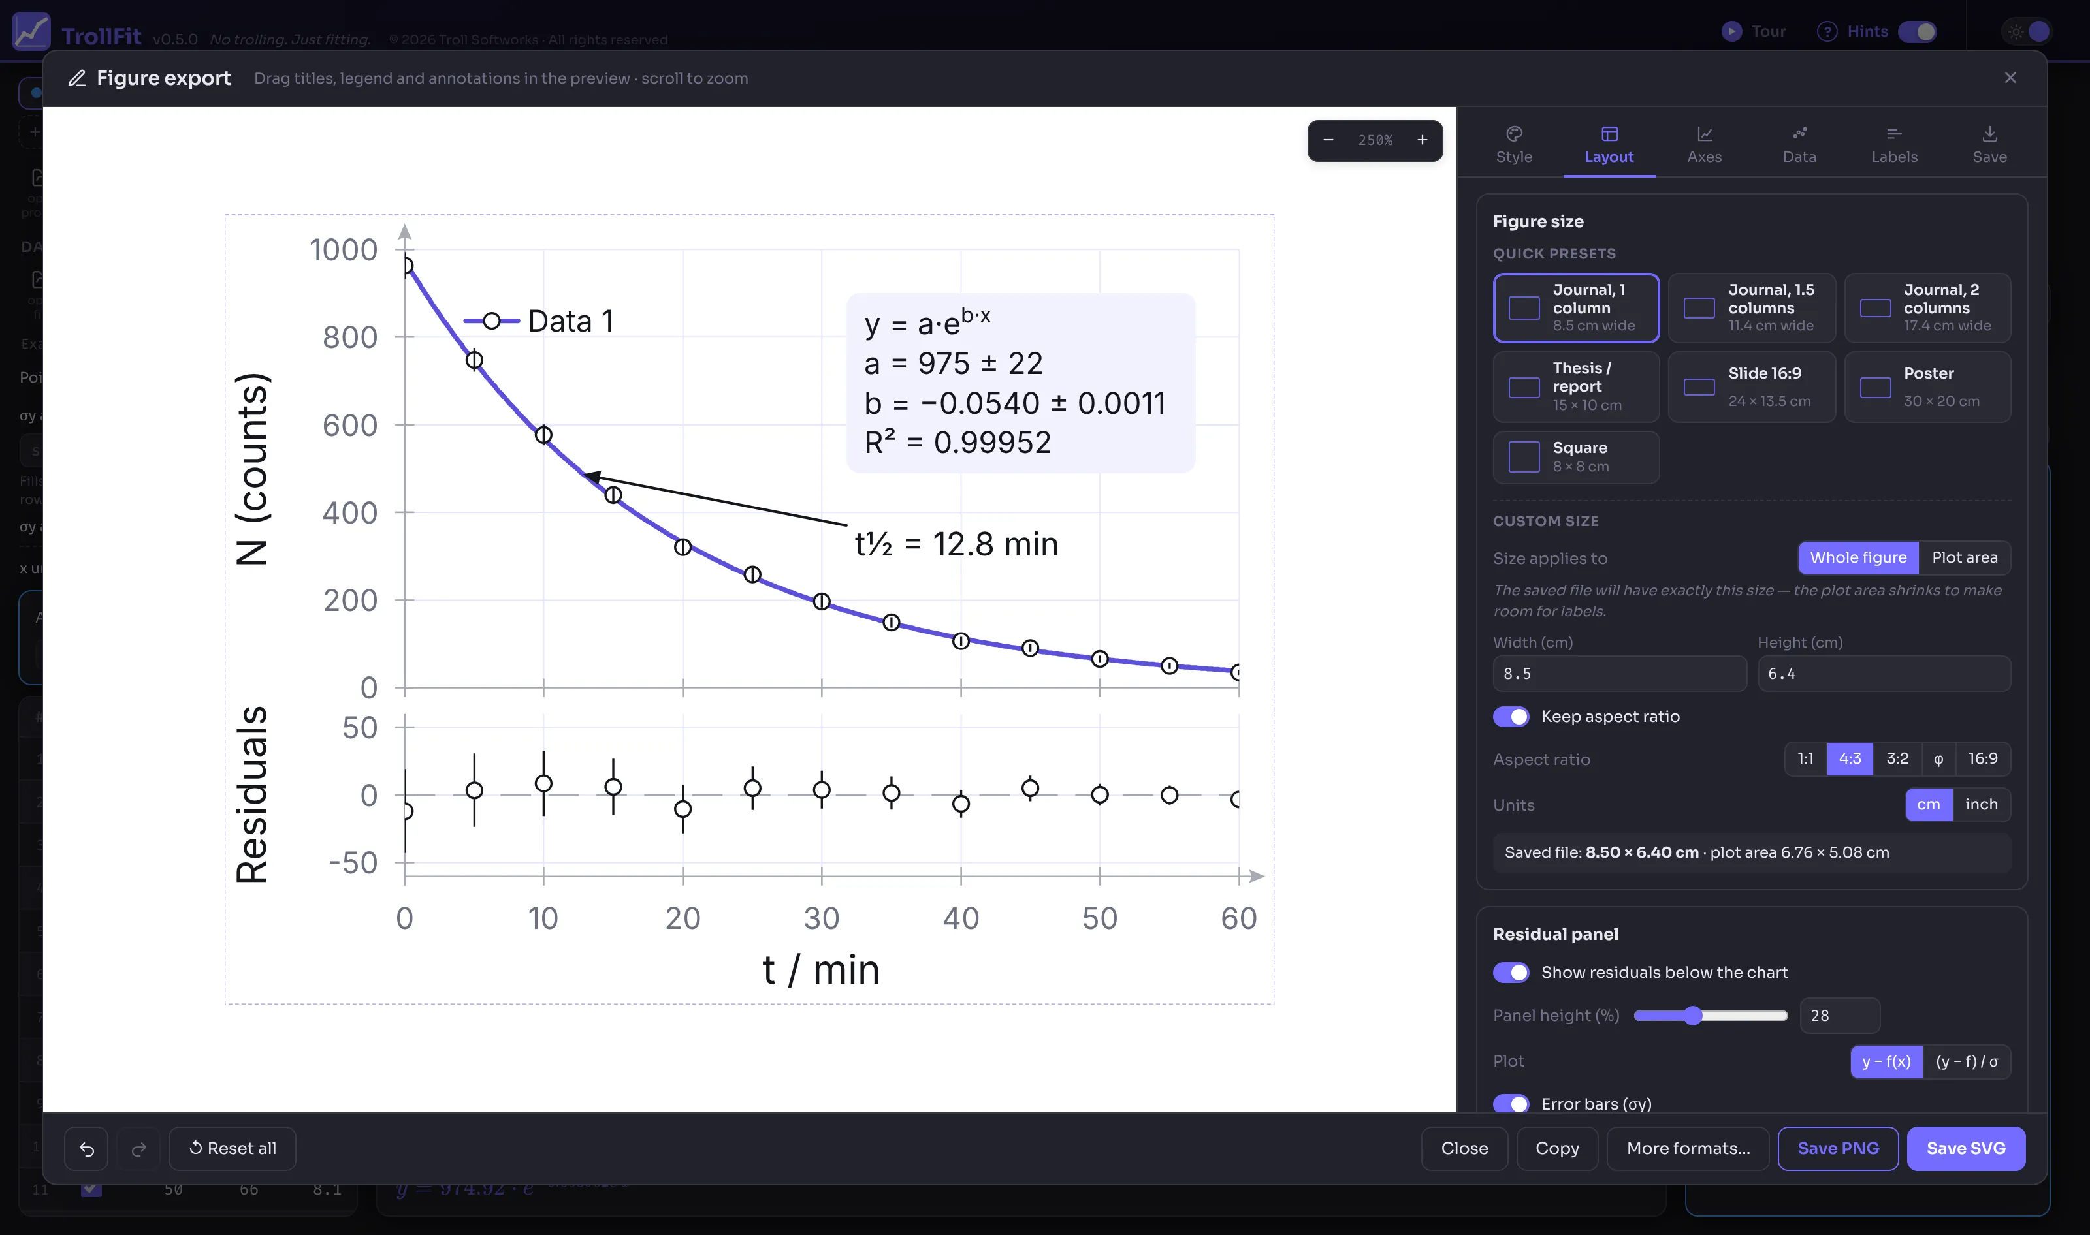Click the Height (cm) input field

click(1884, 673)
